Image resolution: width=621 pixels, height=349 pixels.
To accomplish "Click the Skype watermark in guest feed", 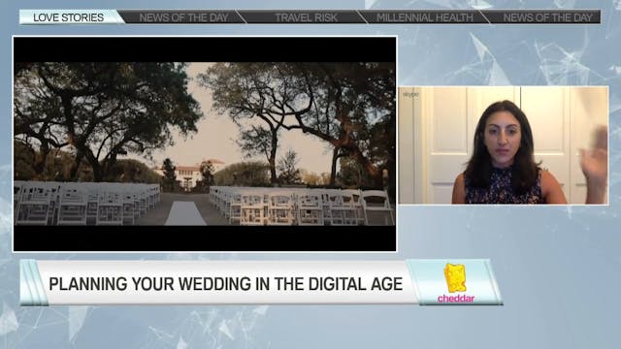I will [410, 94].
